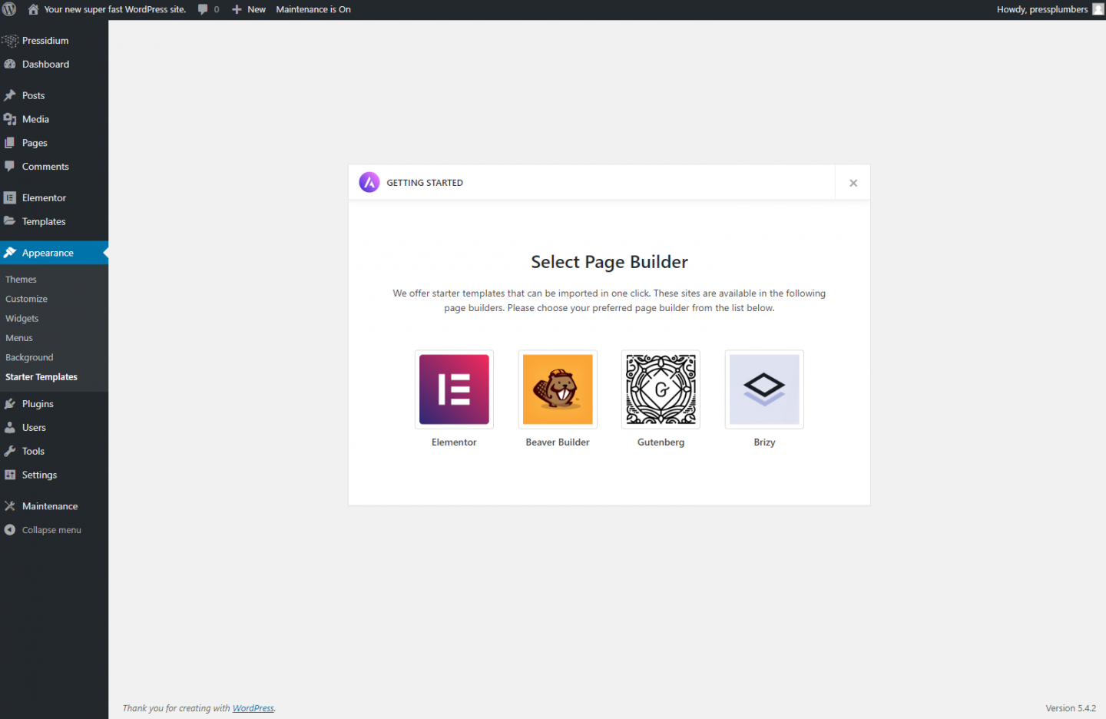
Task: Click the Templates folder icon
Action: pos(10,221)
